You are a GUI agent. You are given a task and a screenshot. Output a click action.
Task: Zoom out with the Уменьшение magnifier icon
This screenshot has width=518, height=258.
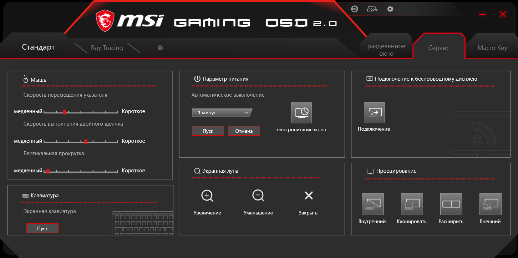point(258,196)
